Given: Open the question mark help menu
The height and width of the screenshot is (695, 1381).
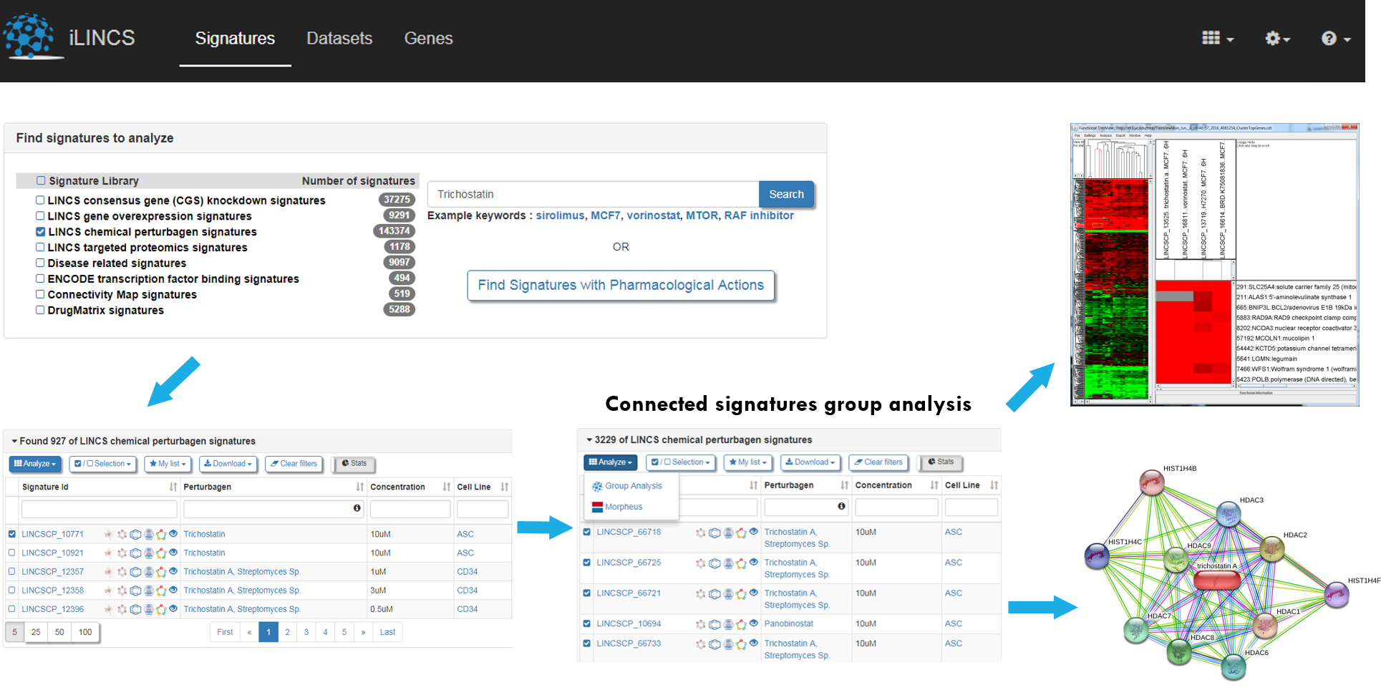Looking at the screenshot, I should tap(1334, 38).
